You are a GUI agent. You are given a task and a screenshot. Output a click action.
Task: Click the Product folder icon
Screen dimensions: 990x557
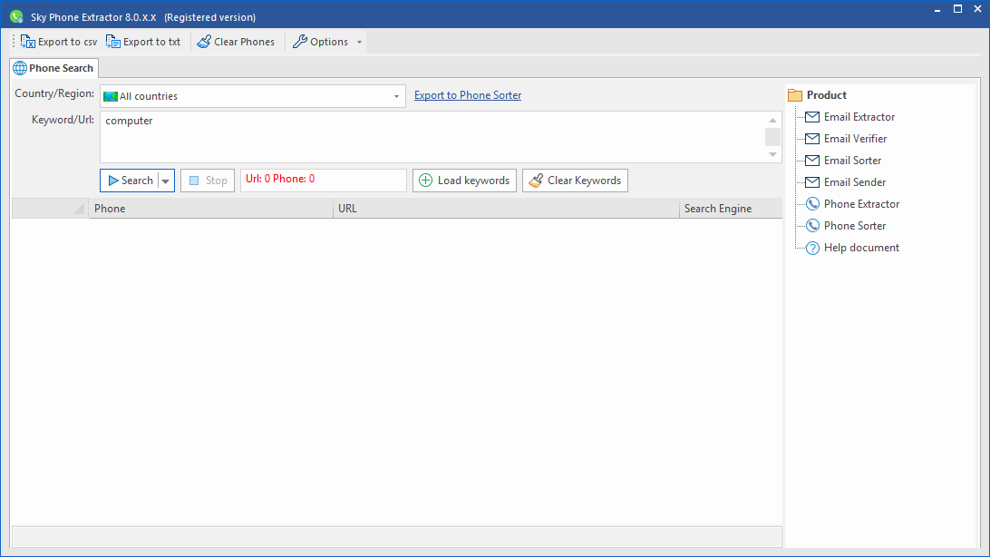point(795,95)
